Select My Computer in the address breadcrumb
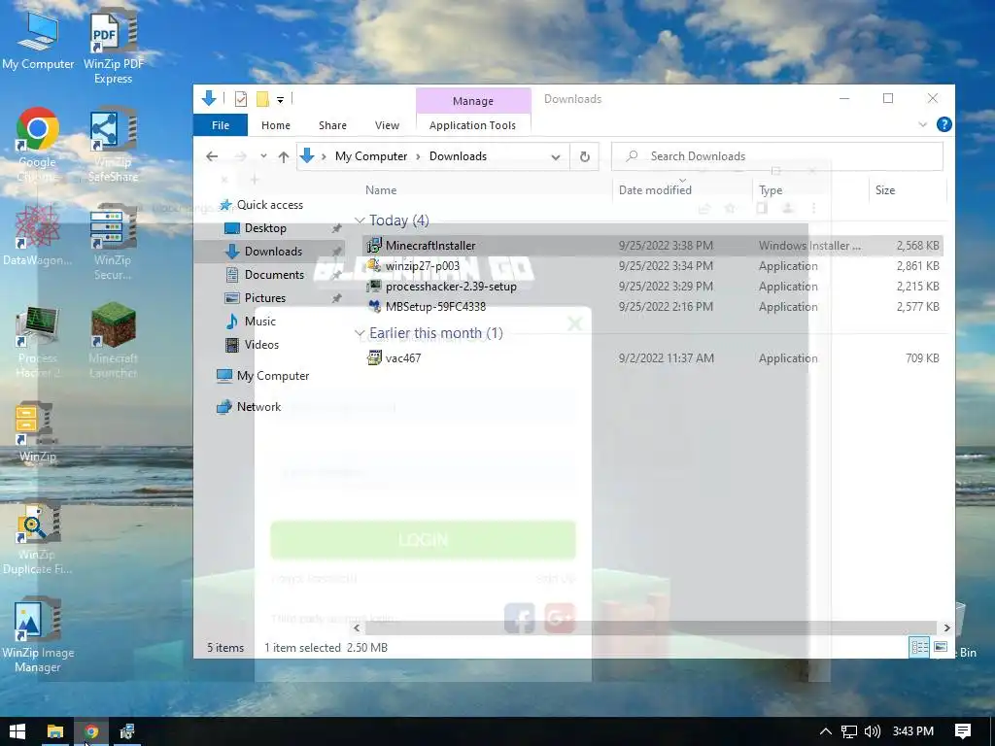This screenshot has height=746, width=995. click(371, 156)
